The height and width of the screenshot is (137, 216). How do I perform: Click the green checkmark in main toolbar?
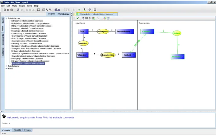click(79, 10)
